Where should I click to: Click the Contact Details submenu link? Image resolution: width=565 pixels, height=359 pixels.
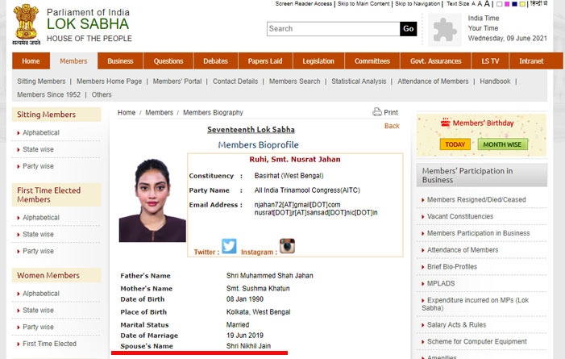point(235,81)
